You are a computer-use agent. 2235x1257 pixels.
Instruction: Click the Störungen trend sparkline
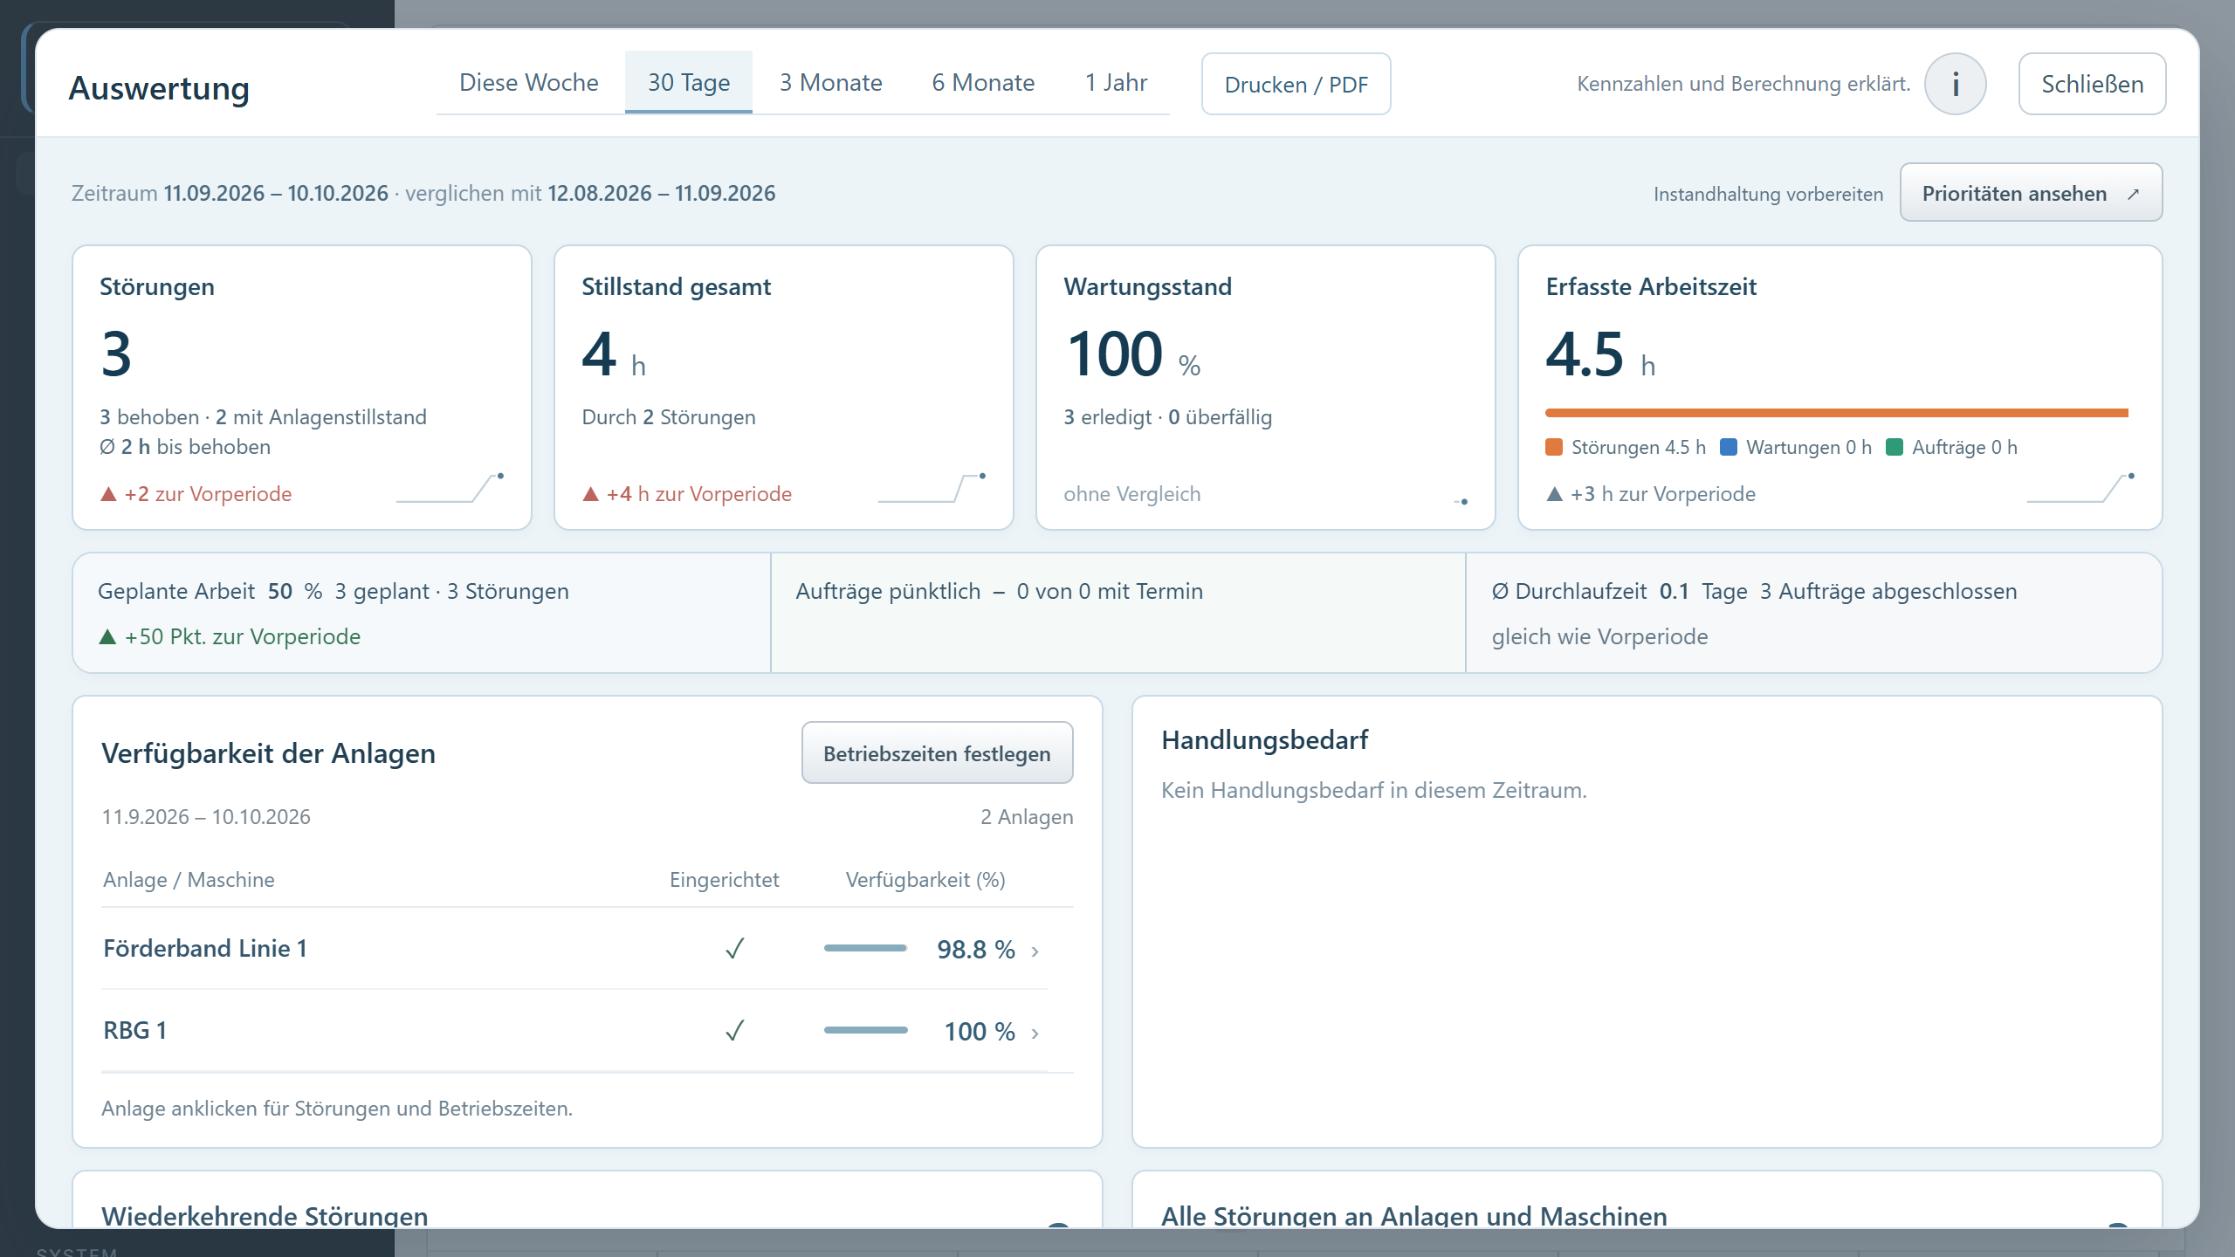(450, 488)
